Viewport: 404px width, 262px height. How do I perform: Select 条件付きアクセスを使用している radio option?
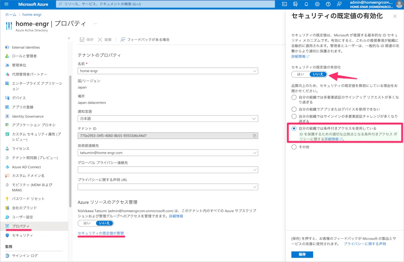tap(294, 128)
